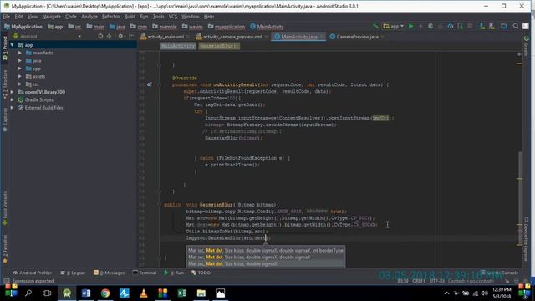The width and height of the screenshot is (535, 301).
Task: Toggle the Favorites side tool window tab
Action: pos(5,250)
